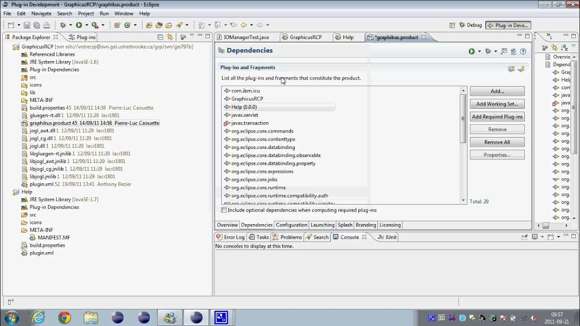Click the plug-in list vertical scrollbar thumb
Image resolution: width=580 pixels, height=326 pixels.
pyautogui.click(x=463, y=119)
